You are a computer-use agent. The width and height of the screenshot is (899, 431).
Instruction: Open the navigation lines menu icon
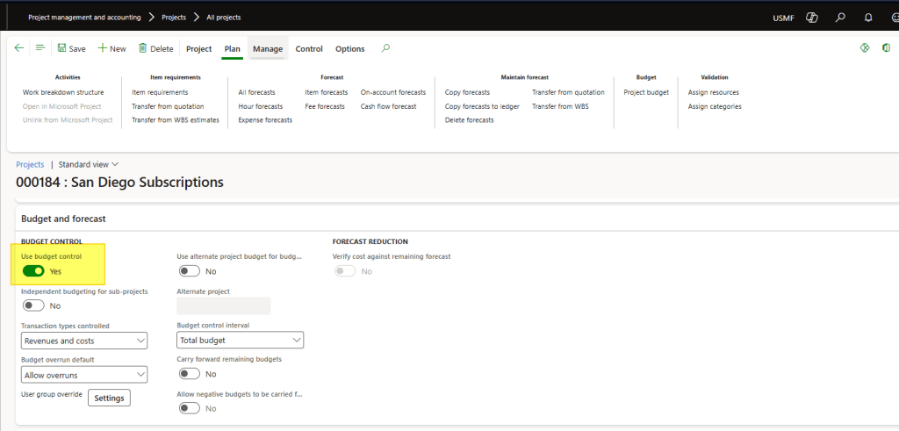click(40, 48)
